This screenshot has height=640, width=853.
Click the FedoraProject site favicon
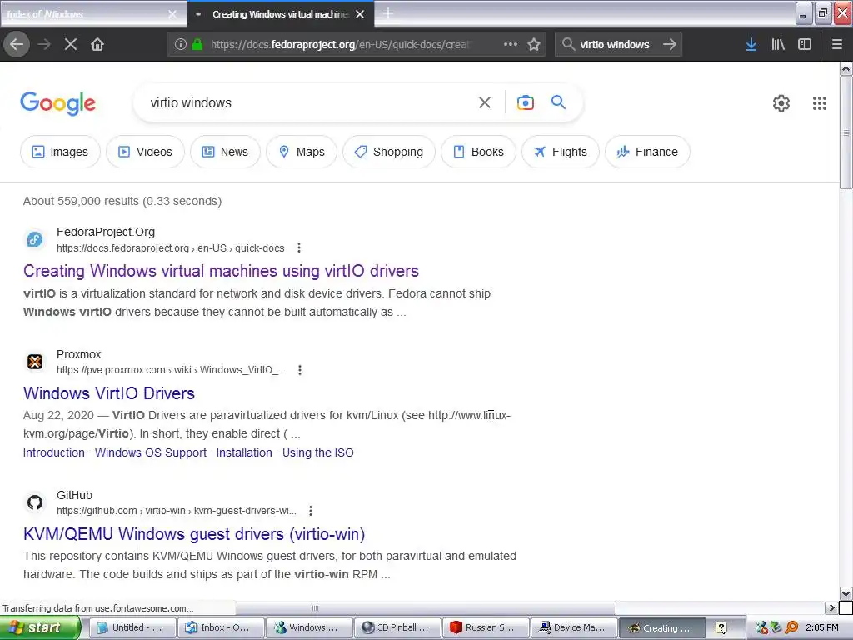pos(35,239)
